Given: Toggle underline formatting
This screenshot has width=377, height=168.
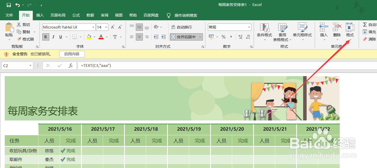Looking at the screenshot, I should coord(60,37).
